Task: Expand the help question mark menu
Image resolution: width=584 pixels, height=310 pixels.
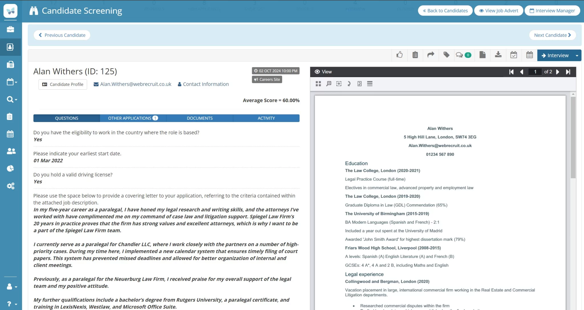Action: coord(11,304)
